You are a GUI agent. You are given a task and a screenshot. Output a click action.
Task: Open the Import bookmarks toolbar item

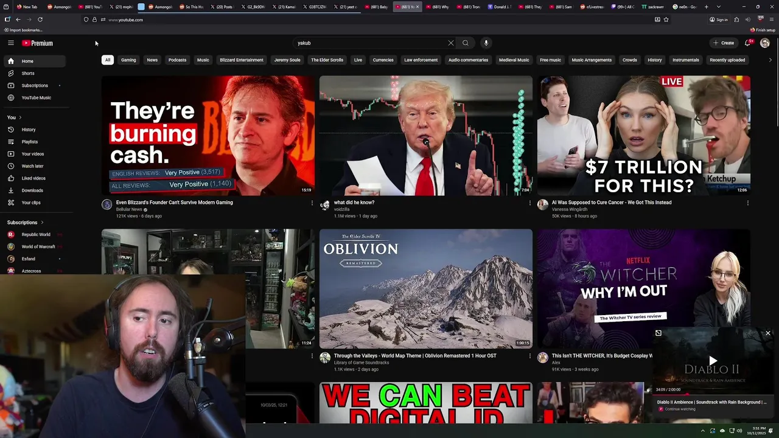[23, 30]
